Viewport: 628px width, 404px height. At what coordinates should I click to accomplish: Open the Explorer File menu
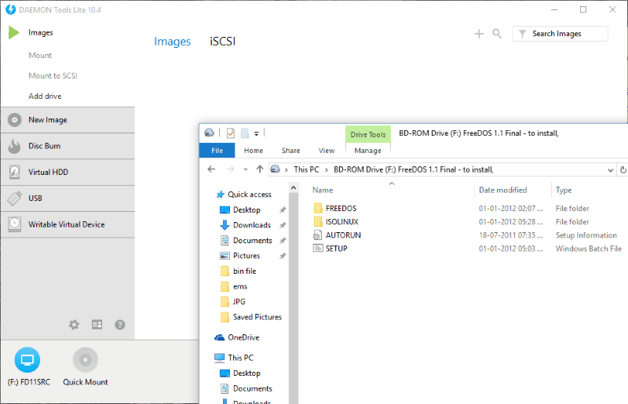pyautogui.click(x=217, y=151)
